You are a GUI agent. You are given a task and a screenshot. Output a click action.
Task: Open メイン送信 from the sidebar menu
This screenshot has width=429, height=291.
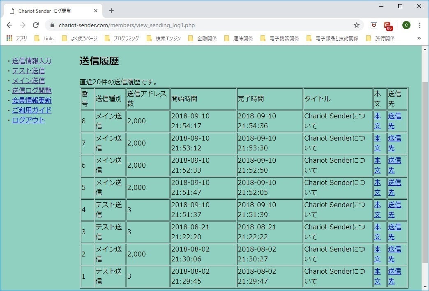(x=28, y=81)
